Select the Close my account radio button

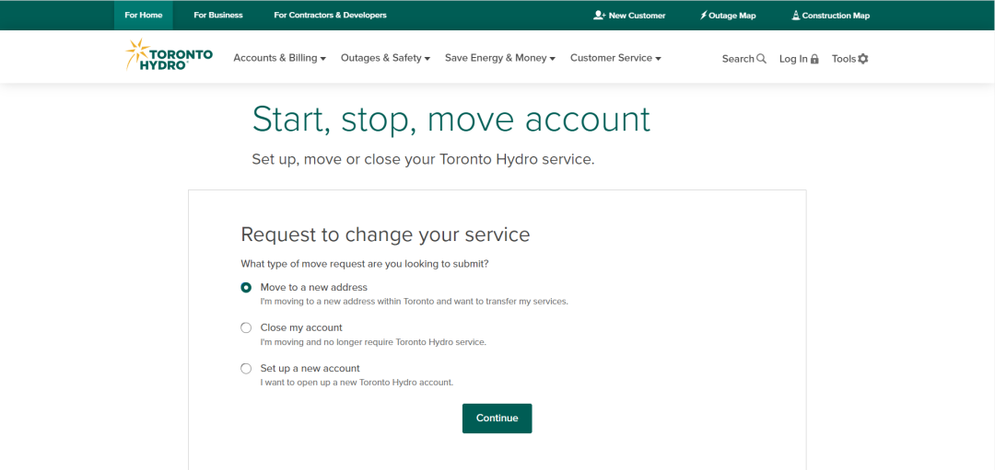(x=246, y=328)
